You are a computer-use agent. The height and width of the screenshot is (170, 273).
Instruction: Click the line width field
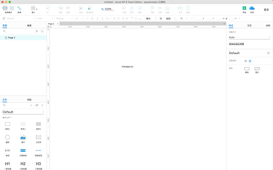coord(176,19)
